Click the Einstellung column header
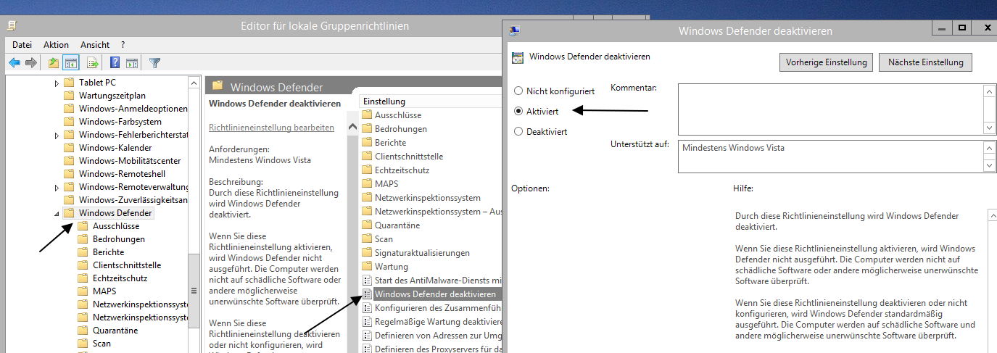This screenshot has height=353, width=997. 431,101
